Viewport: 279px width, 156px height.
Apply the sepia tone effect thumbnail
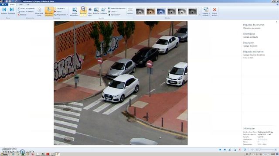coord(151,12)
